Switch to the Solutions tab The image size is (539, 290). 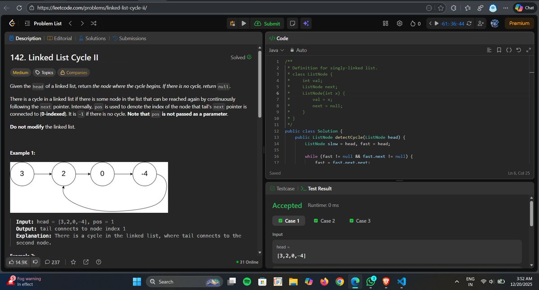(92, 38)
